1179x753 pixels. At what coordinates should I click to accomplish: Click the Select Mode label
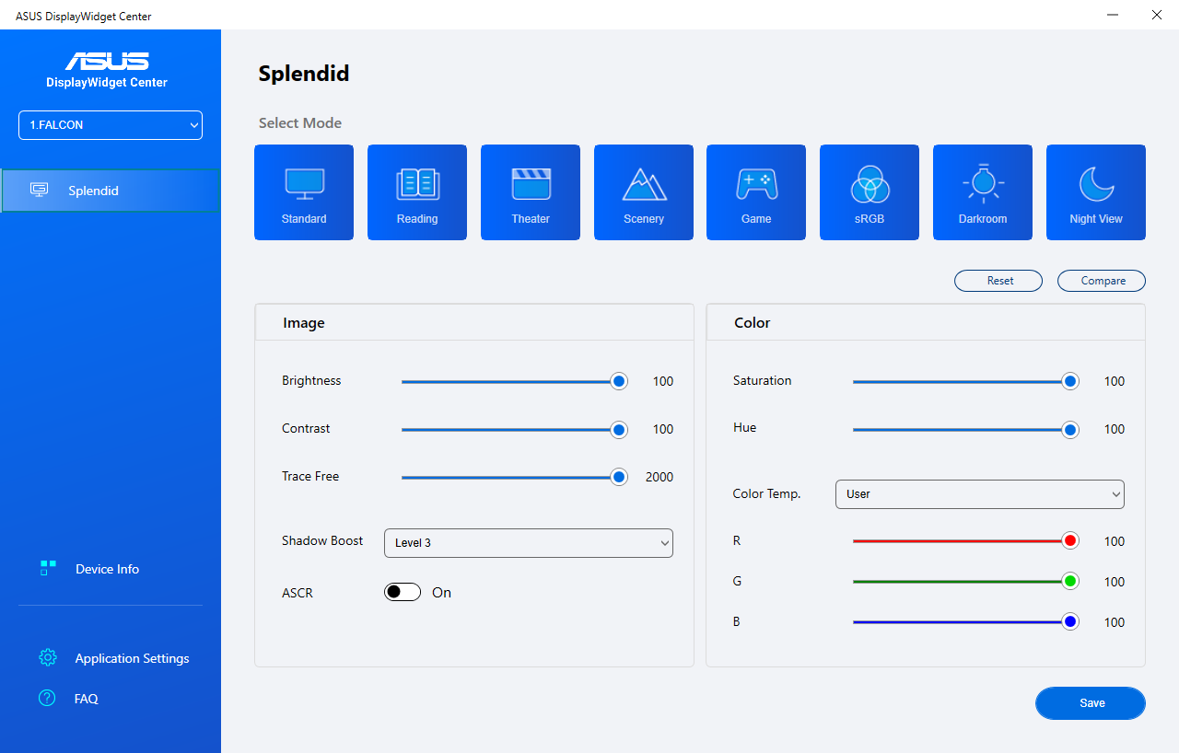(x=300, y=123)
